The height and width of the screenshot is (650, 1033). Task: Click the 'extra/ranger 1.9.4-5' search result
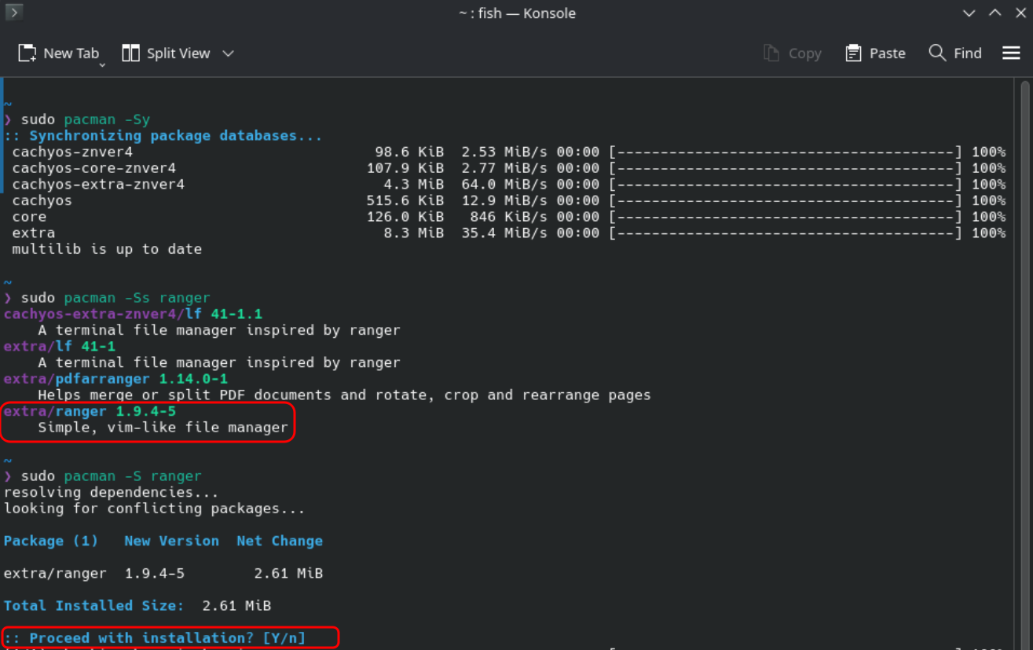90,411
